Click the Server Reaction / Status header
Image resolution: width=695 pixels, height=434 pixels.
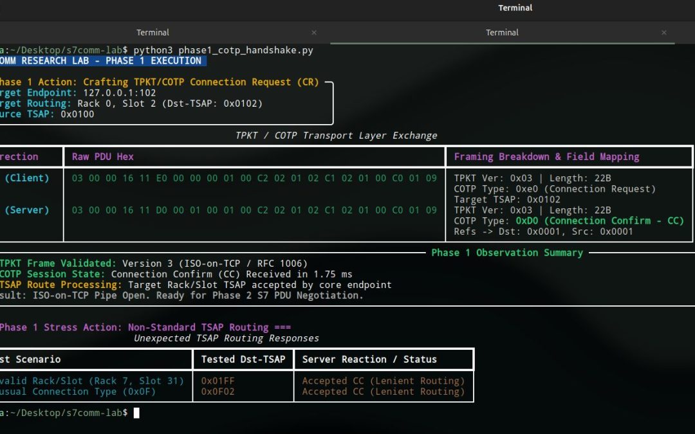369,359
